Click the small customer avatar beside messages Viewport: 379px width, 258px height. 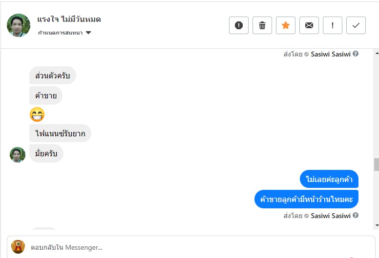click(18, 155)
